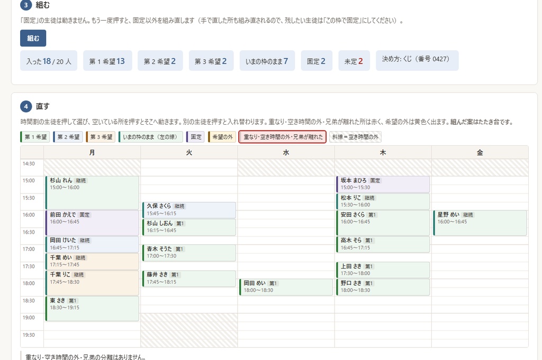Select 野口 さき 18:00 block
Image resolution: width=542 pixels, height=360 pixels.
(x=383, y=287)
